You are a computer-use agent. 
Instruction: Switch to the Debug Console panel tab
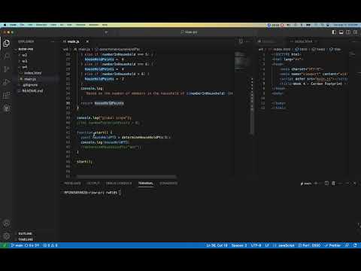click(x=119, y=183)
